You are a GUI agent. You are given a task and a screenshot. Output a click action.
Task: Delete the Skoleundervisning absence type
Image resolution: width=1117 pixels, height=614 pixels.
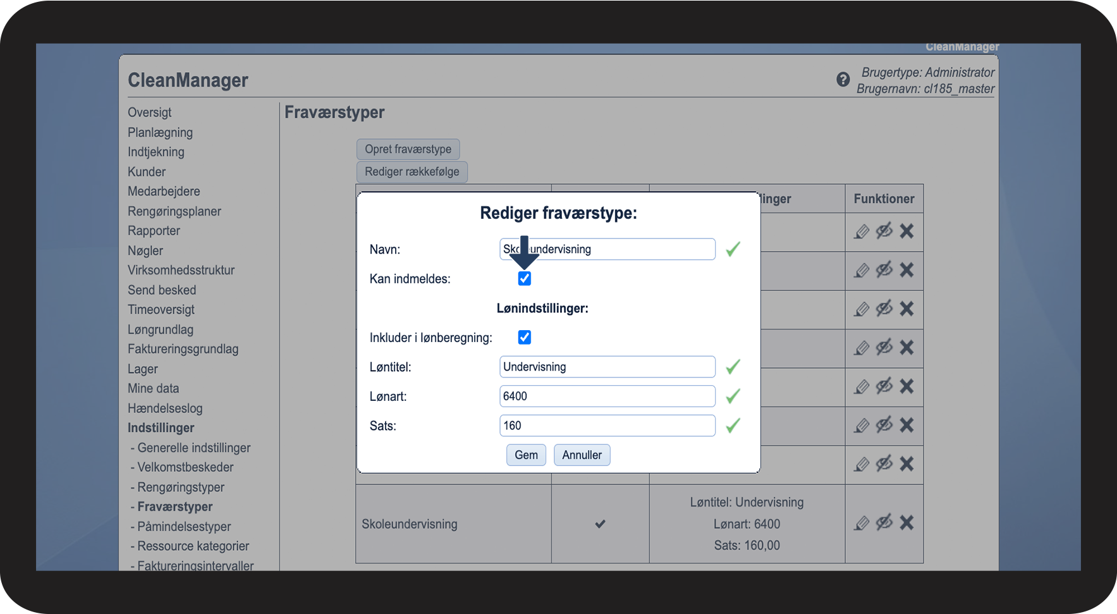click(x=906, y=522)
